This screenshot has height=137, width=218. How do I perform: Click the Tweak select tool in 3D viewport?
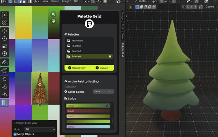pyautogui.click(x=131, y=6)
